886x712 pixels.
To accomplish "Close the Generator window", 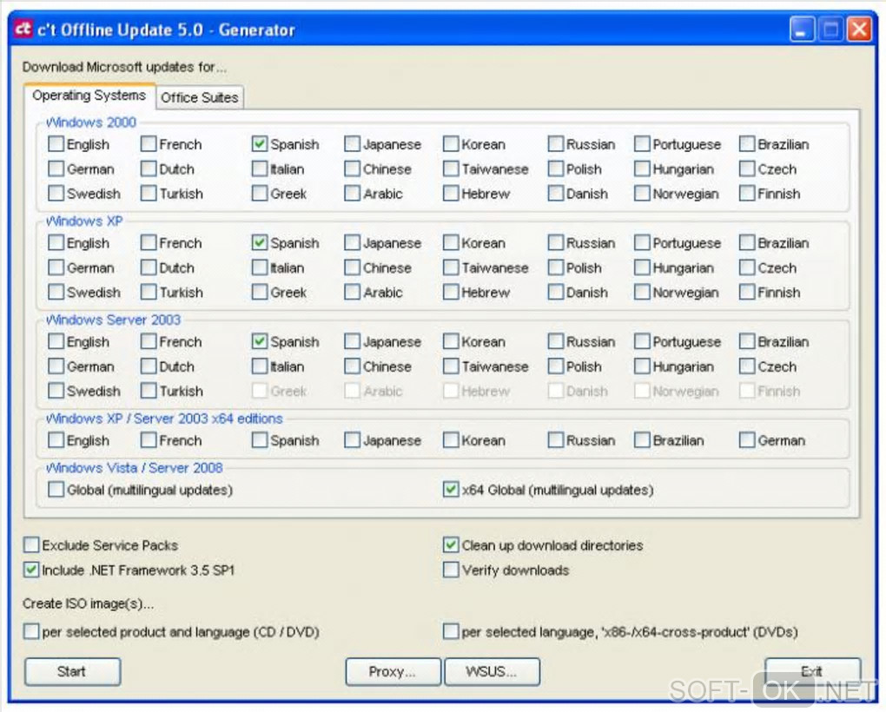I will point(859,30).
